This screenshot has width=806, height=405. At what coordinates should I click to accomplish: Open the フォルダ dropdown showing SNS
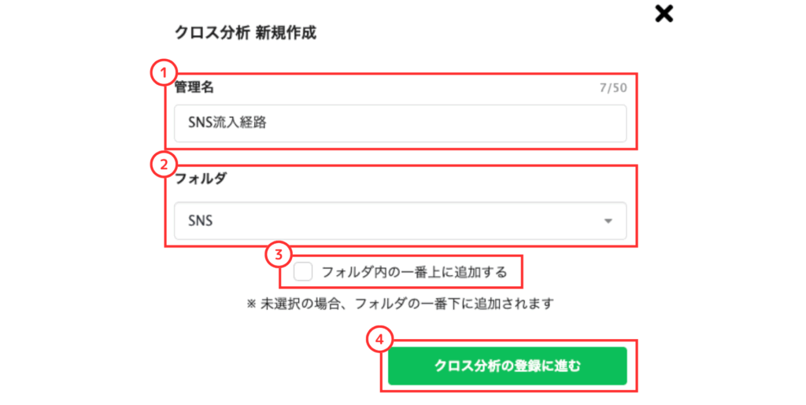(400, 221)
